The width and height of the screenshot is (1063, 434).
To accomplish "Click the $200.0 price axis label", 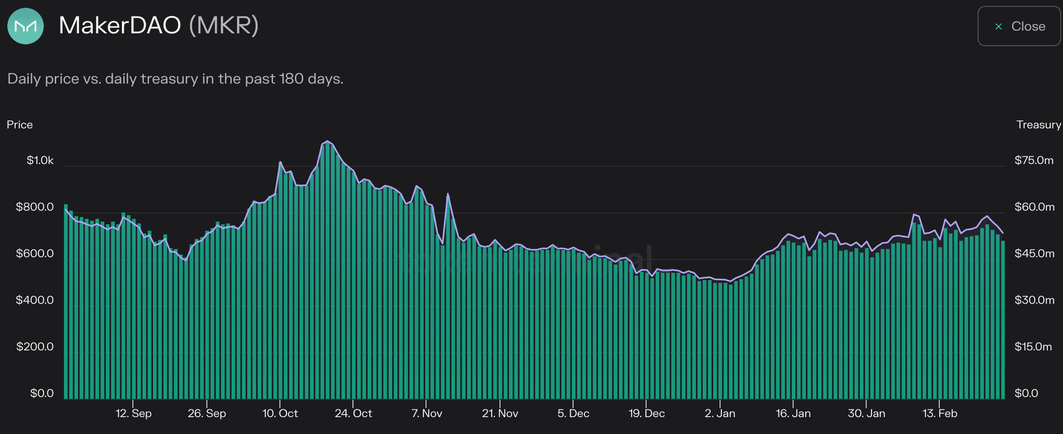I will pos(35,347).
